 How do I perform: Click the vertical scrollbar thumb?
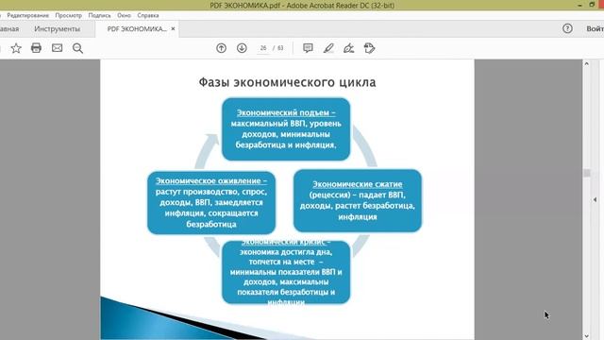click(x=587, y=173)
